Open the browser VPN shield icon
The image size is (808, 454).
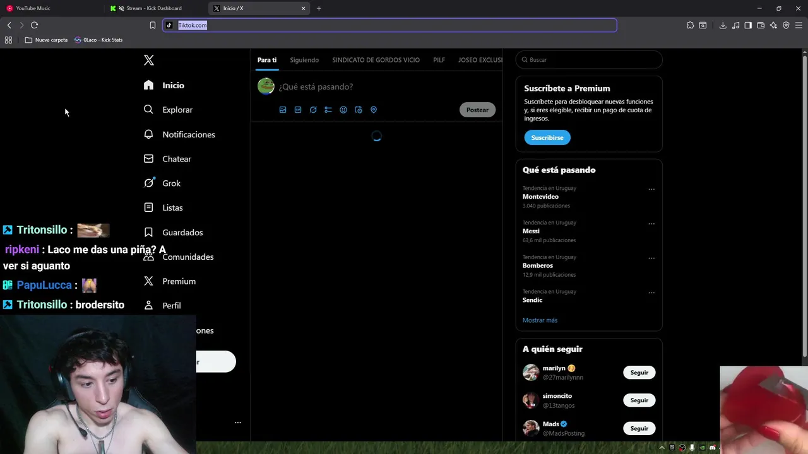786,25
